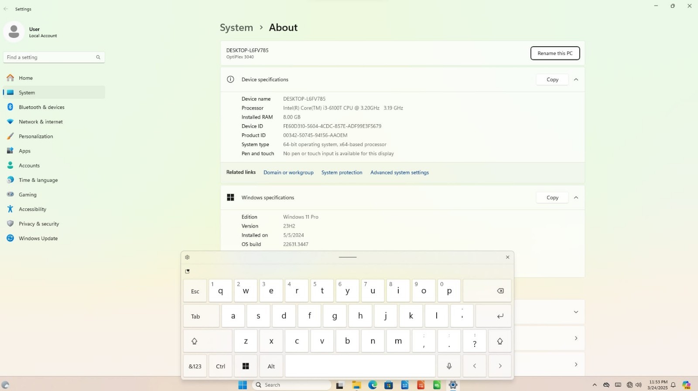
Task: Open Personalization settings
Action: point(54,136)
